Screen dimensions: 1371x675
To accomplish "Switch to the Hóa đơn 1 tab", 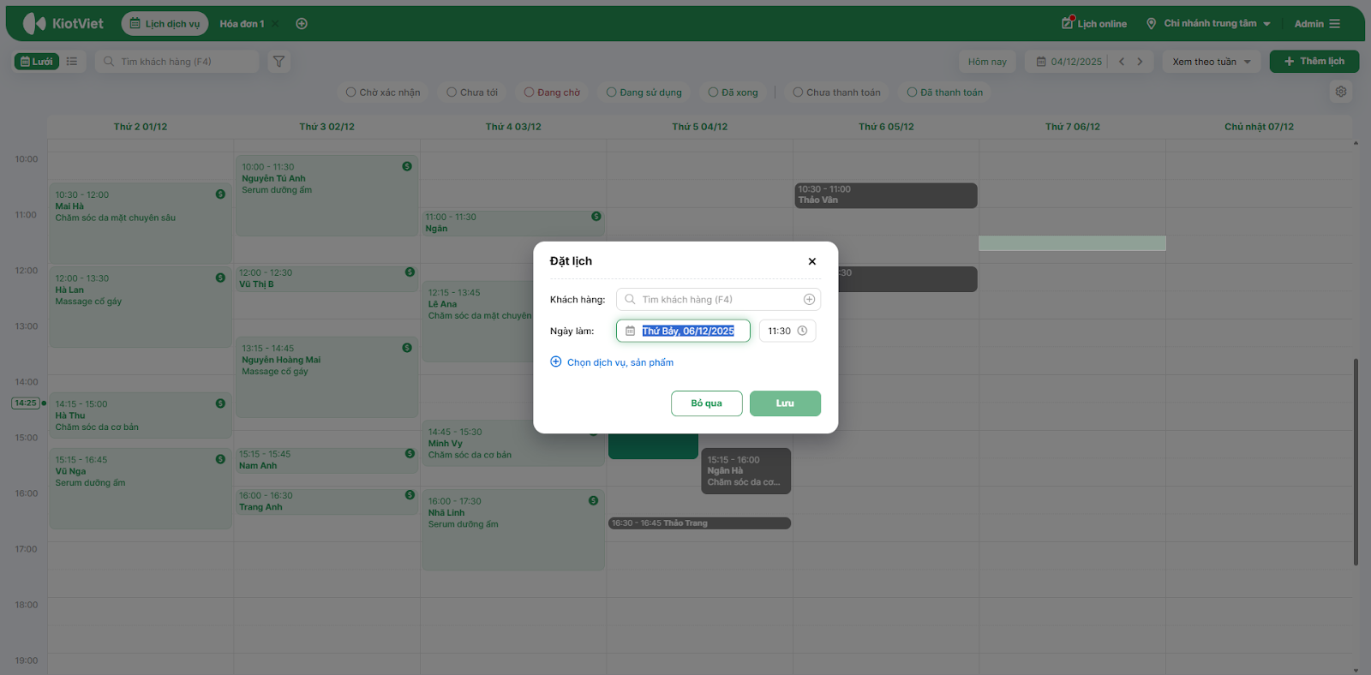I will 242,24.
